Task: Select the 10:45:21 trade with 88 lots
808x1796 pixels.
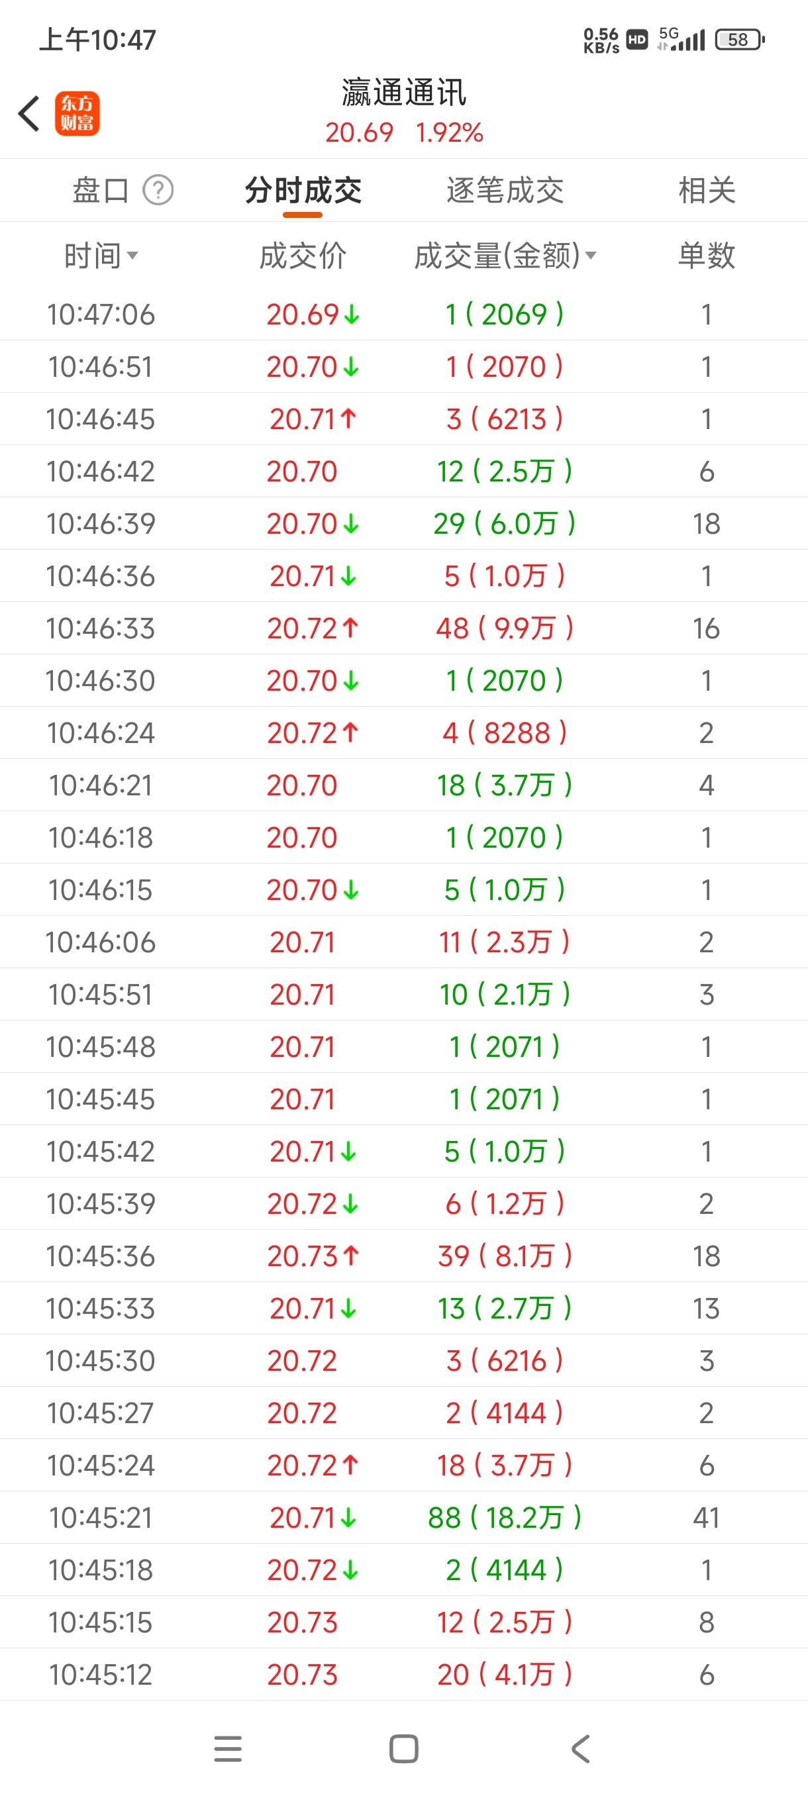Action: (403, 1518)
